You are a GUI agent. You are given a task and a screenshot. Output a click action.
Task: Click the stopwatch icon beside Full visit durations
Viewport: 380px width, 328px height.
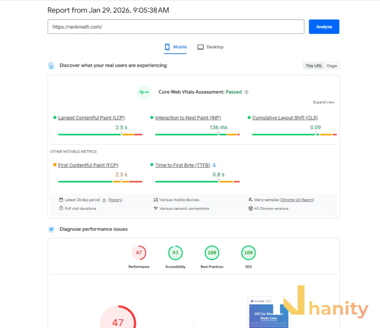pyautogui.click(x=61, y=208)
